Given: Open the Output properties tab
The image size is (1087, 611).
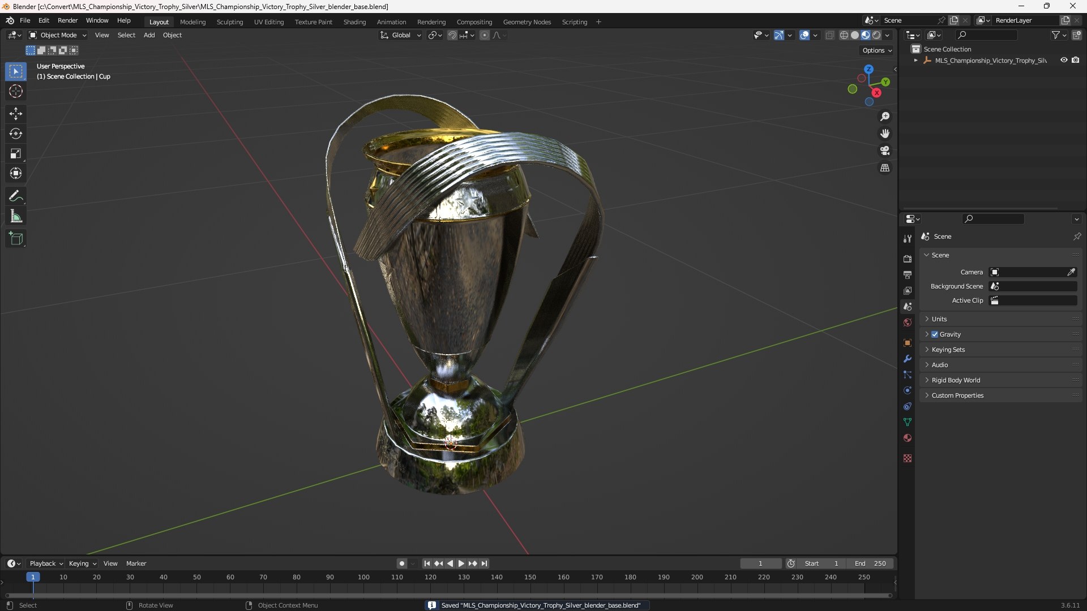Looking at the screenshot, I should [908, 274].
